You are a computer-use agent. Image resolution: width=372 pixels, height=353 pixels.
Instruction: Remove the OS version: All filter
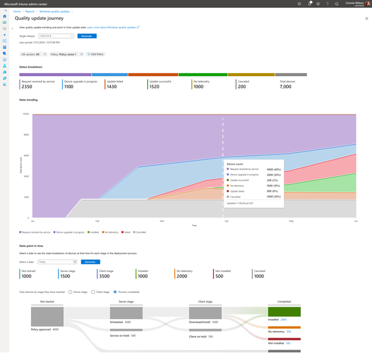(45, 54)
